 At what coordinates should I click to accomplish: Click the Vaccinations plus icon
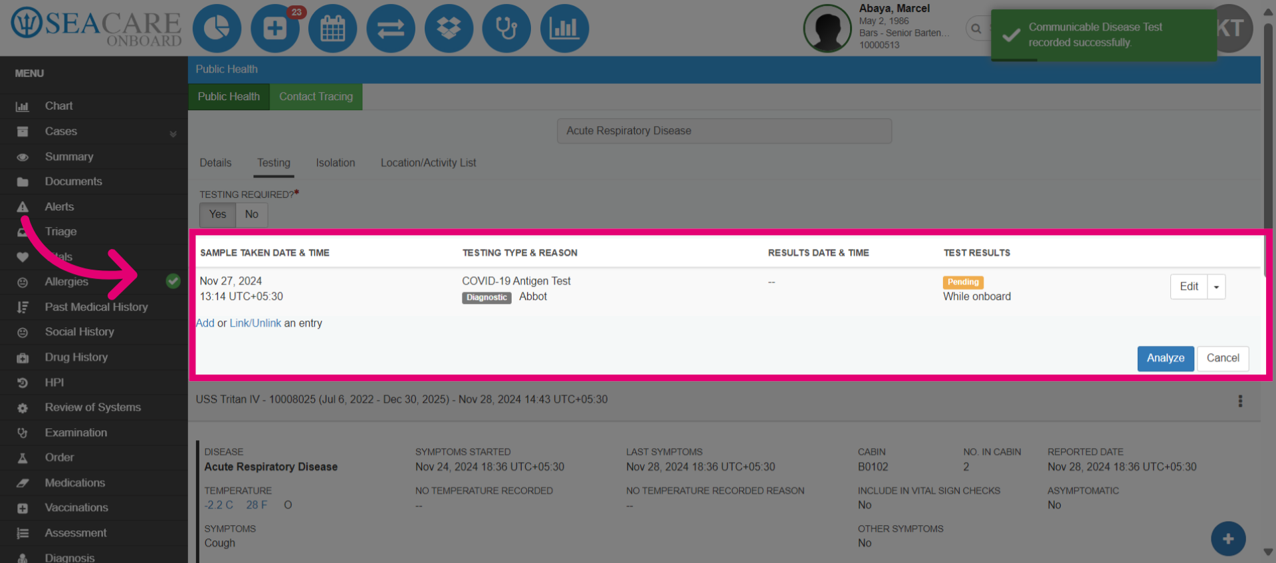click(23, 509)
